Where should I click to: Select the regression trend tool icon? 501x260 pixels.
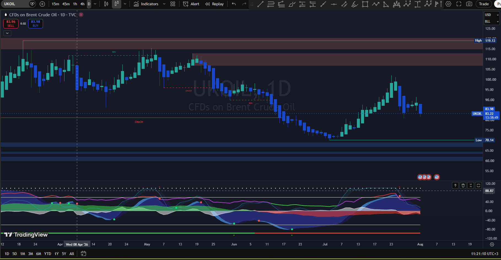click(x=281, y=4)
